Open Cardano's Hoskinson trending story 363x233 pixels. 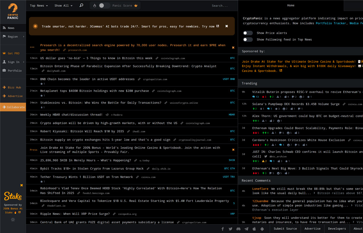(299, 140)
